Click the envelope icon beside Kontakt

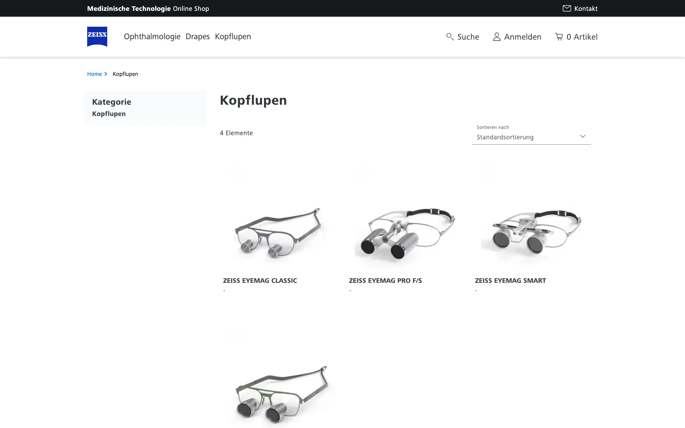coord(567,8)
